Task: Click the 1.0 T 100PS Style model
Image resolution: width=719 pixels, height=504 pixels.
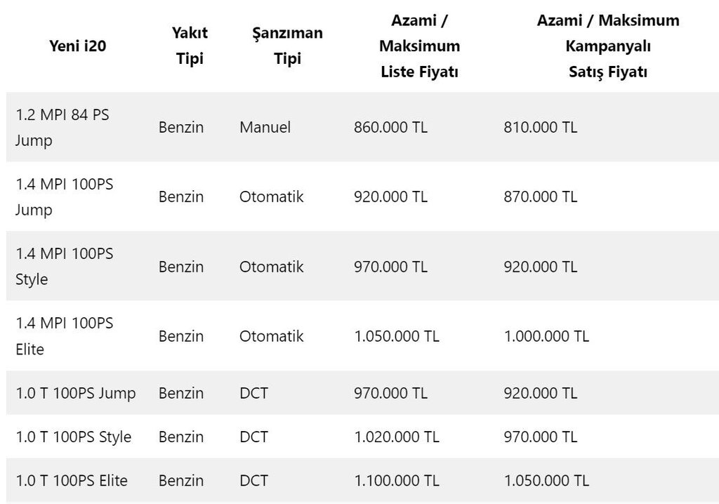Action: [x=73, y=437]
